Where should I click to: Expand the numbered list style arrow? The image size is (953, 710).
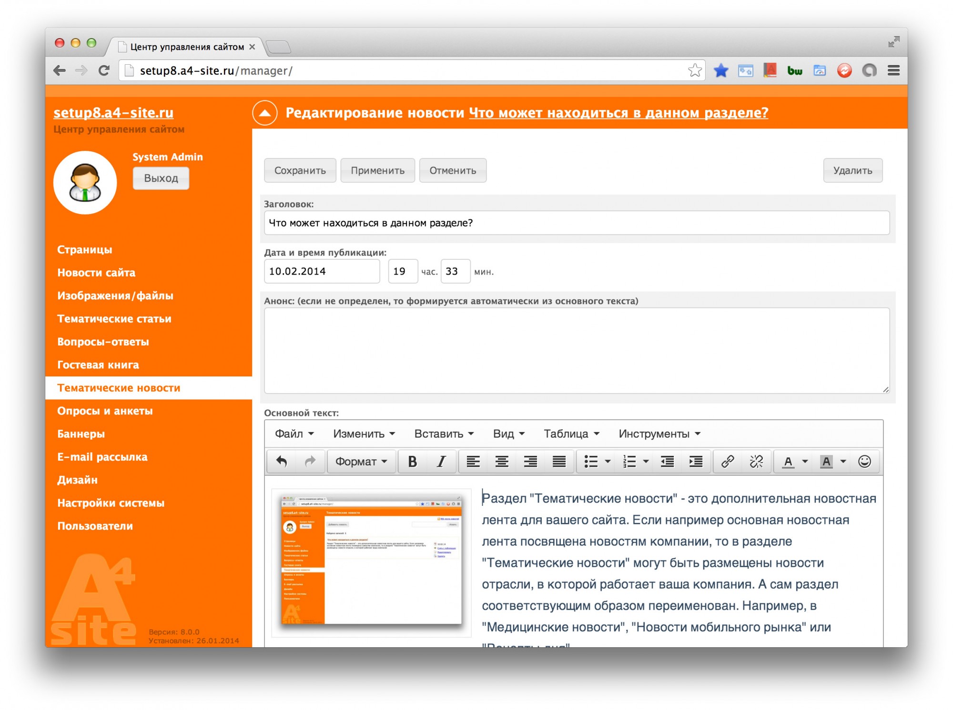[x=646, y=461]
